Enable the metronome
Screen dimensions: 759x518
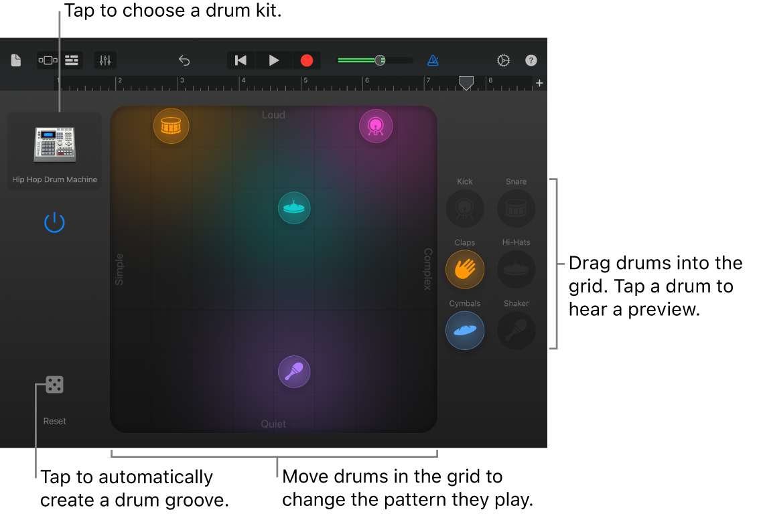click(433, 60)
